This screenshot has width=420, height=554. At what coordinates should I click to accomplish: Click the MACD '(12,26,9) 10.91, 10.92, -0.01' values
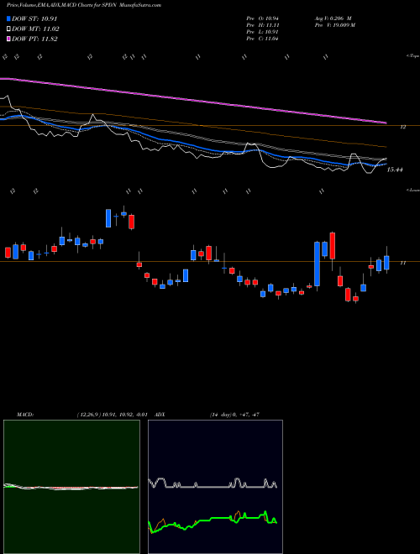click(112, 415)
